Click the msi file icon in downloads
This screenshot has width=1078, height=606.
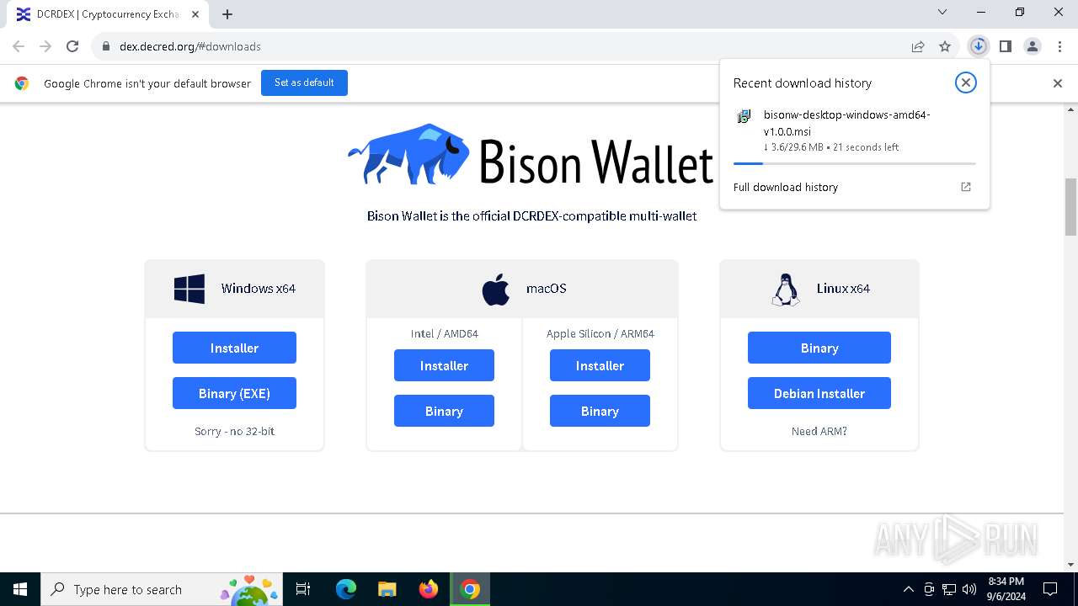744,117
